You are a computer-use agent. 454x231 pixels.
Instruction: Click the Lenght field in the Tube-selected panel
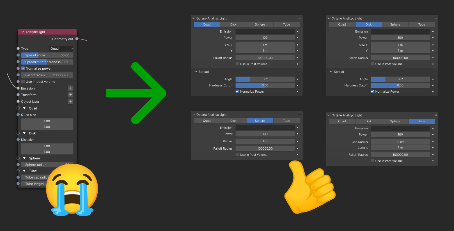(400, 147)
